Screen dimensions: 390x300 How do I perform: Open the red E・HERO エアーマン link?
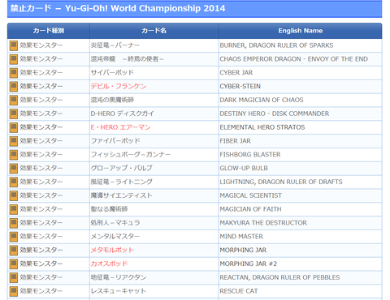pyautogui.click(x=120, y=127)
